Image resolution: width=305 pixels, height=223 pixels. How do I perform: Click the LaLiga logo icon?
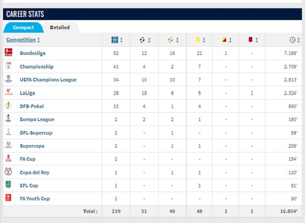click(8, 92)
